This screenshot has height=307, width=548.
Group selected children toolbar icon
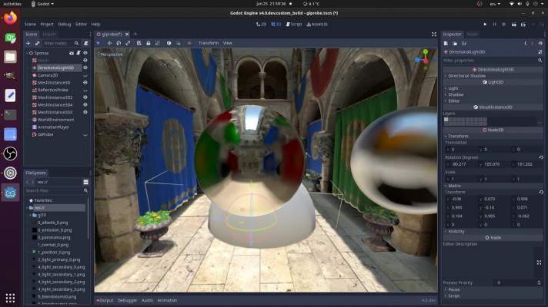point(158,43)
